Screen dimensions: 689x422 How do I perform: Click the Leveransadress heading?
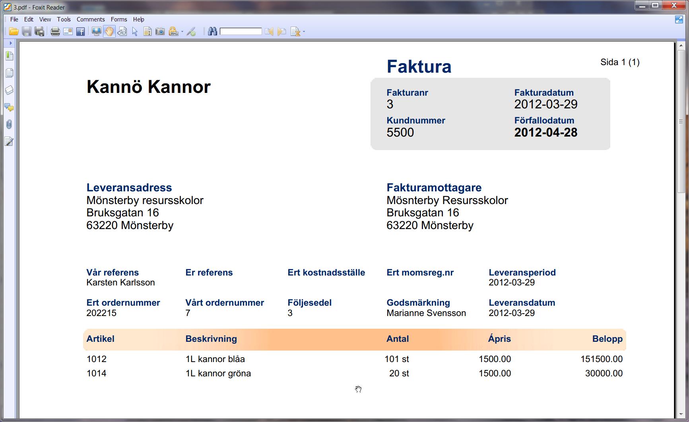[129, 187]
